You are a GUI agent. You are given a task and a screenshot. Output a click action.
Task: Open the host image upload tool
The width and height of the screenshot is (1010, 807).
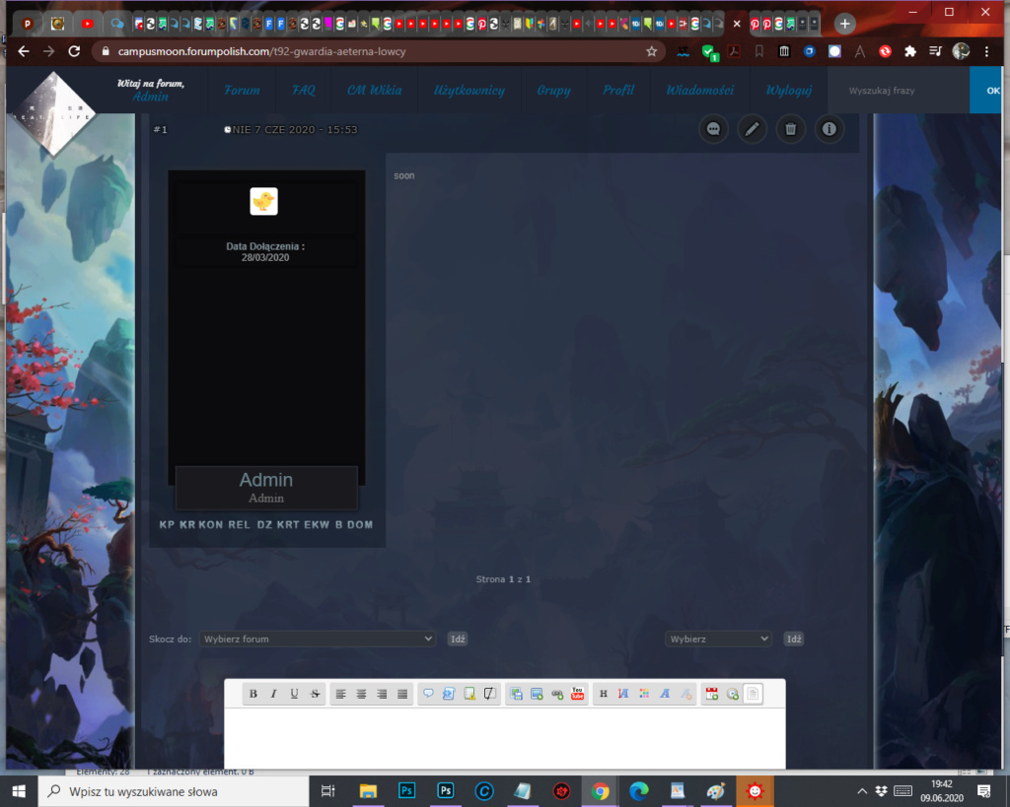click(516, 694)
